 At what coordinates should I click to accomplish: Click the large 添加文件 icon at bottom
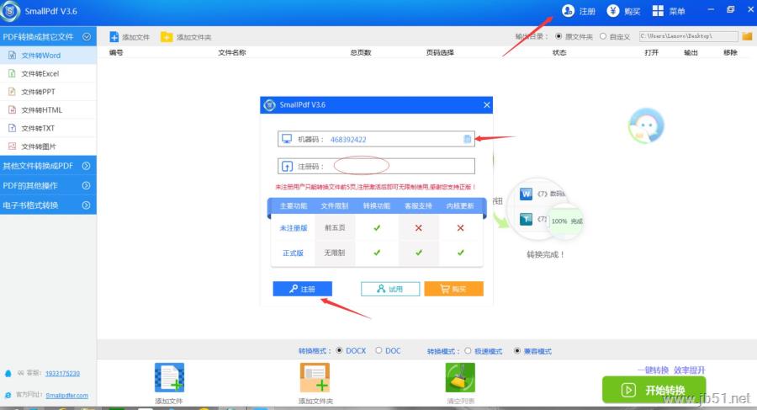pyautogui.click(x=169, y=377)
